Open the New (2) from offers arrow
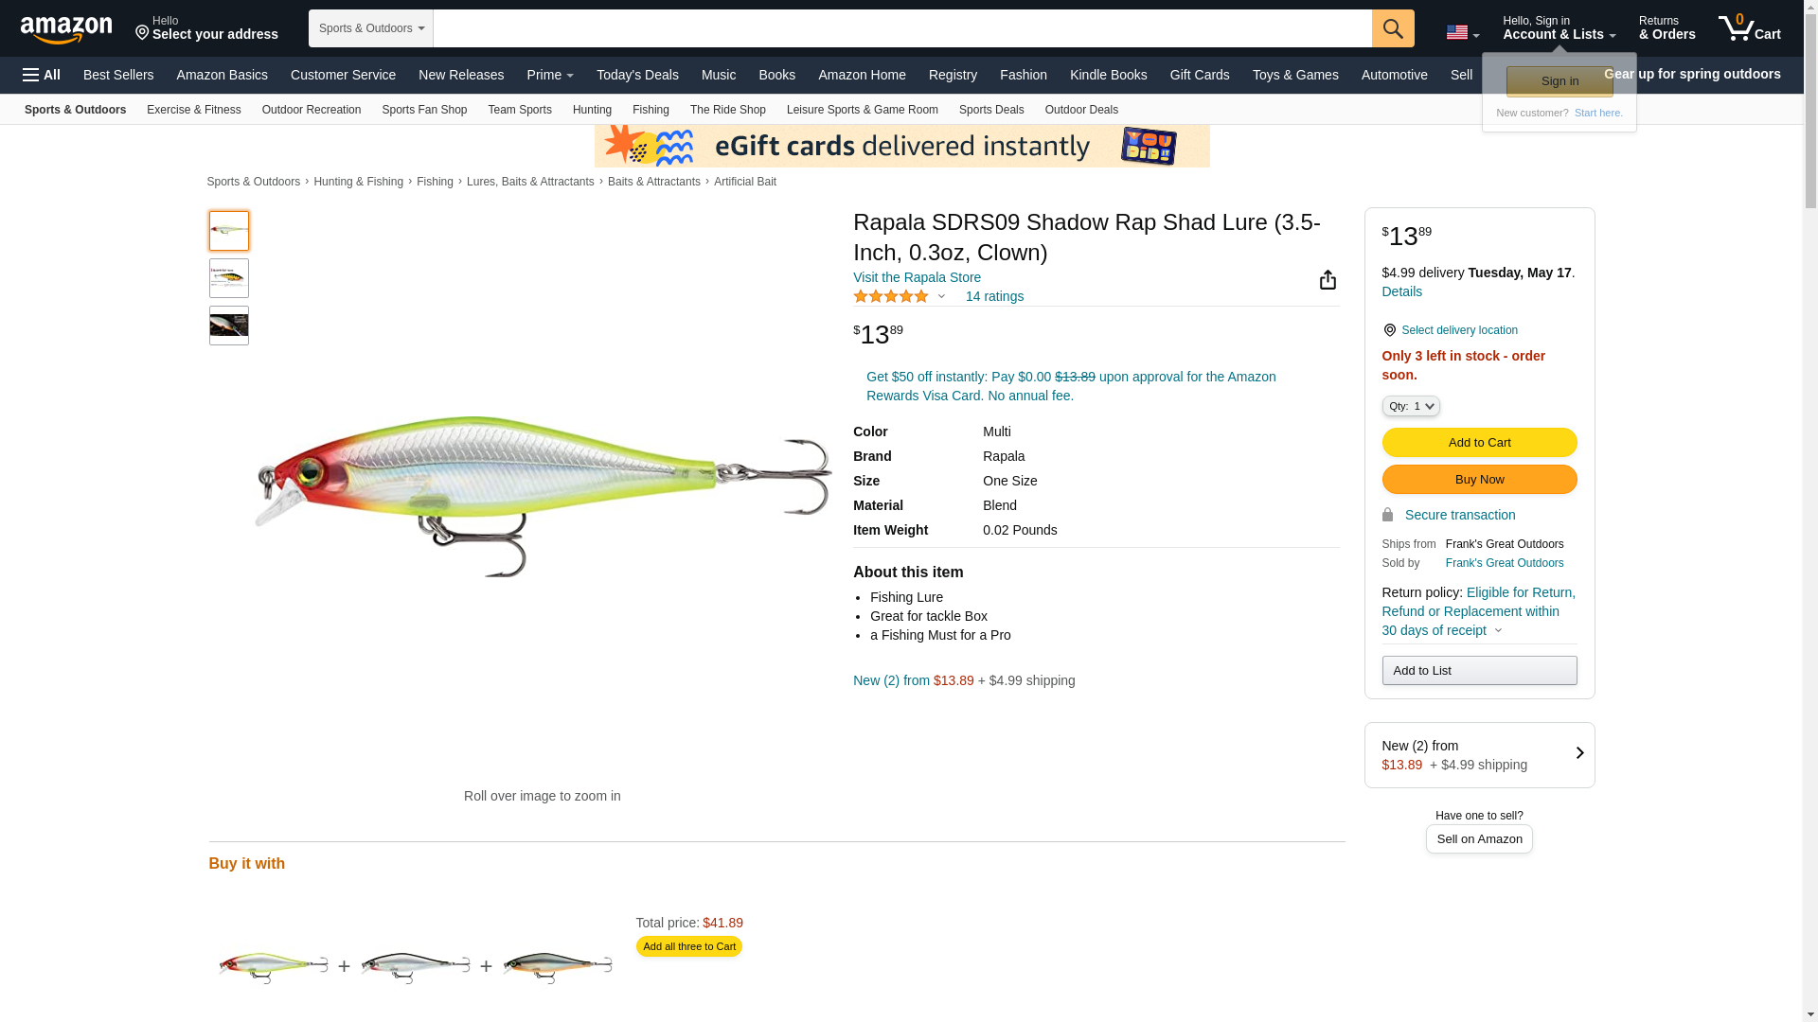1818x1022 pixels. tap(1578, 753)
